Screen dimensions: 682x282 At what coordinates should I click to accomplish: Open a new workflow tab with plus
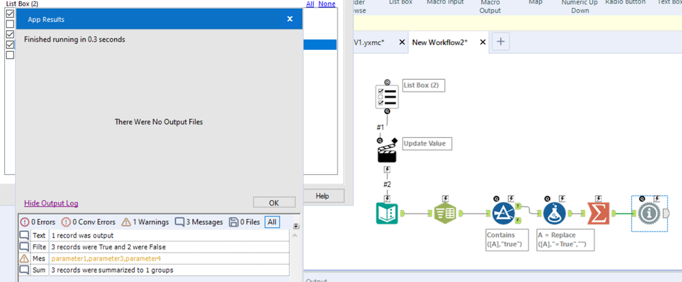pos(501,42)
